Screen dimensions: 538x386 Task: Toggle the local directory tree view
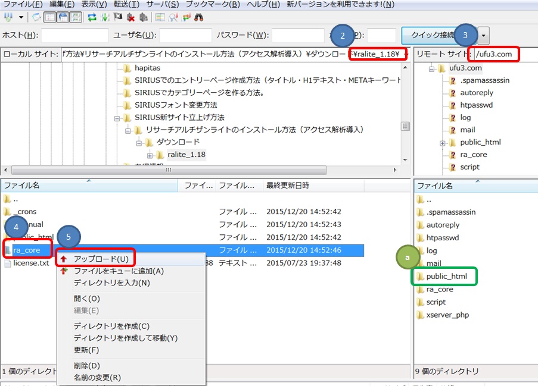click(51, 17)
